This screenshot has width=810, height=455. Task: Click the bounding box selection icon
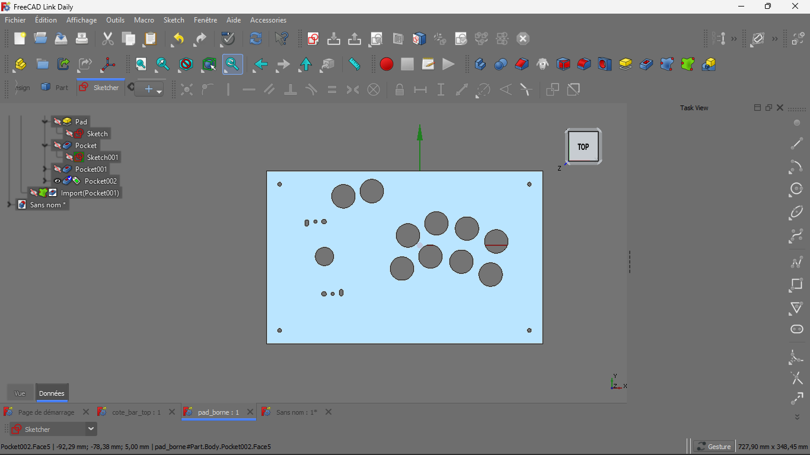click(x=209, y=64)
